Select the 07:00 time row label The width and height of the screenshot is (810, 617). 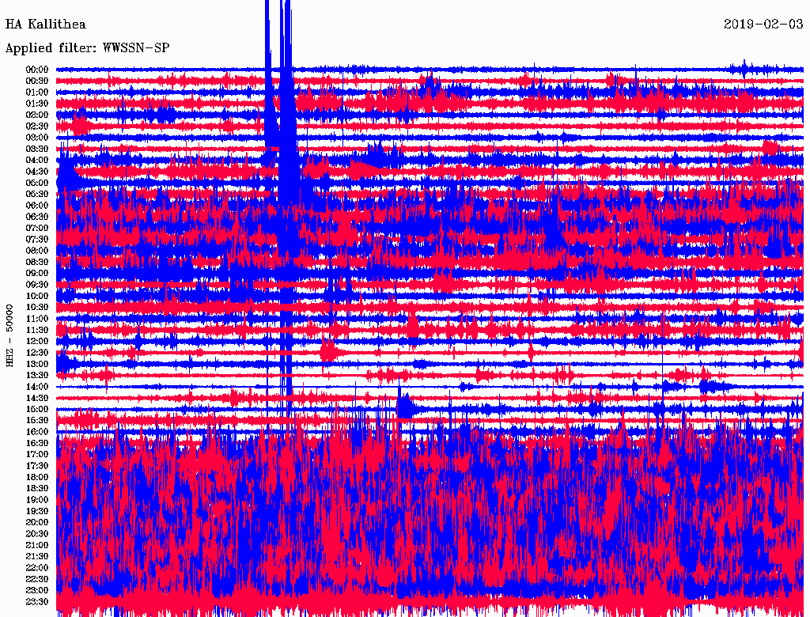pyautogui.click(x=37, y=228)
